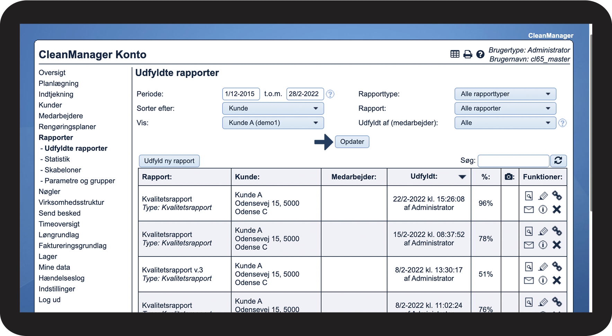
Task: Click the table grid icon in header
Action: [x=455, y=54]
